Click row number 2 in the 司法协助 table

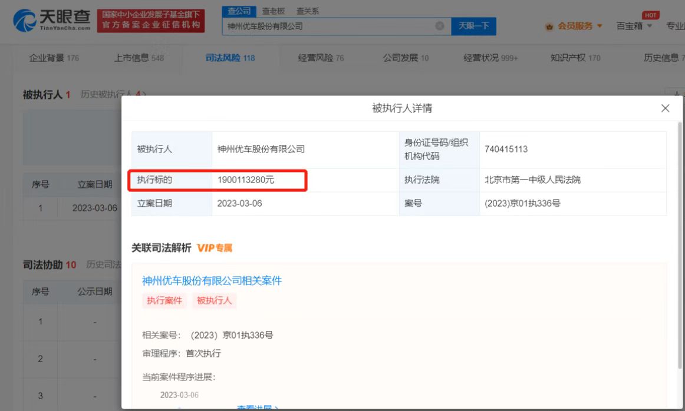(x=40, y=359)
